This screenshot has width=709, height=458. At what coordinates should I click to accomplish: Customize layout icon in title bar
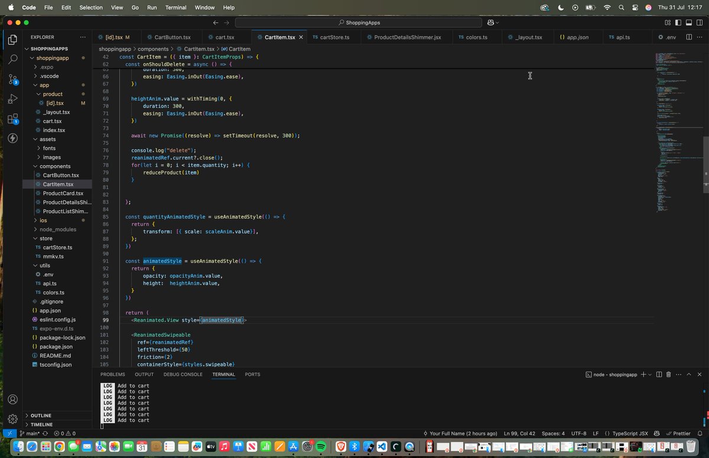668,22
